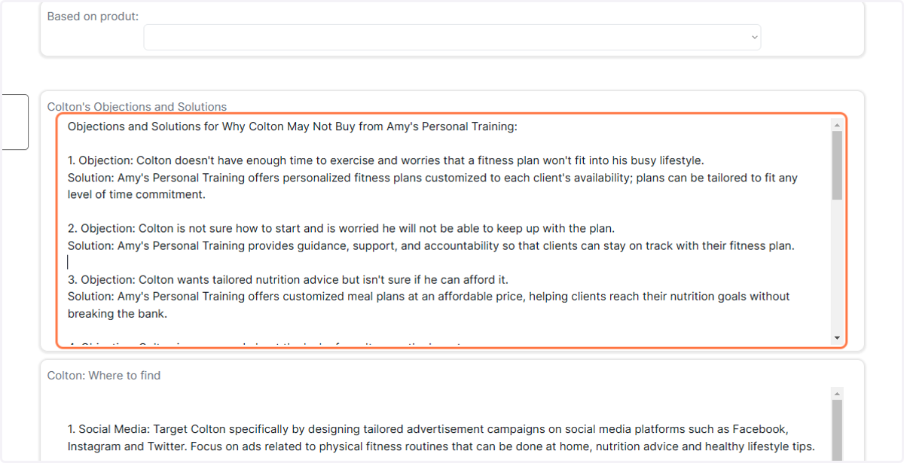
Task: Click the '1. Social Media: Target Colton' line
Action: pyautogui.click(x=428, y=429)
